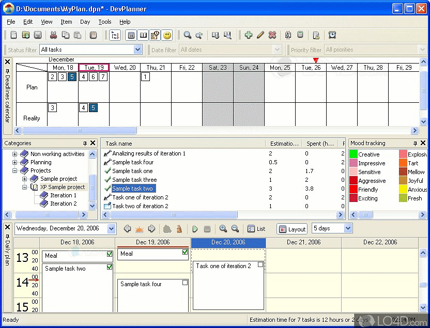Click the alarm clock reminder icon
This screenshot has width=430, height=328.
(332, 35)
